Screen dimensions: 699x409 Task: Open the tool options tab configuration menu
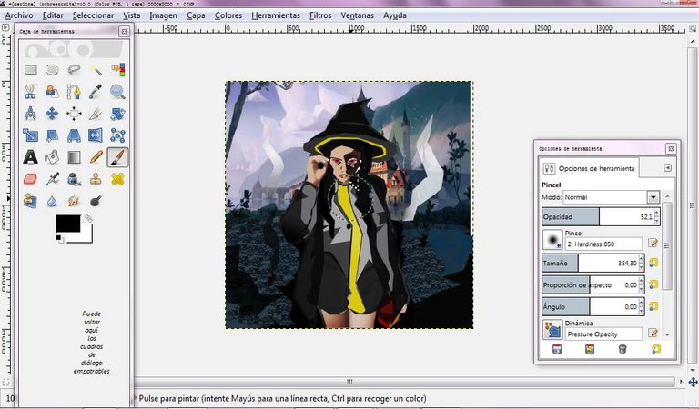coord(667,168)
